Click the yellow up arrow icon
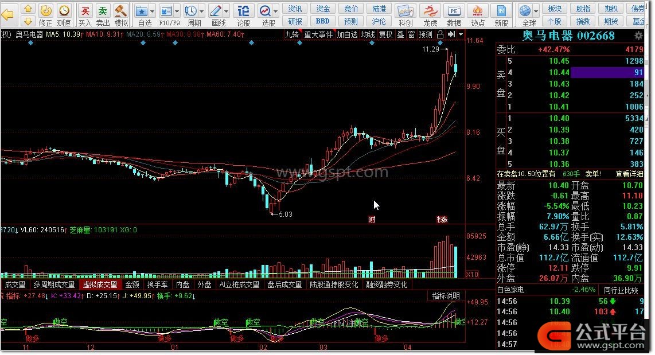Viewport: 655px width, 355px height. click(x=28, y=9)
